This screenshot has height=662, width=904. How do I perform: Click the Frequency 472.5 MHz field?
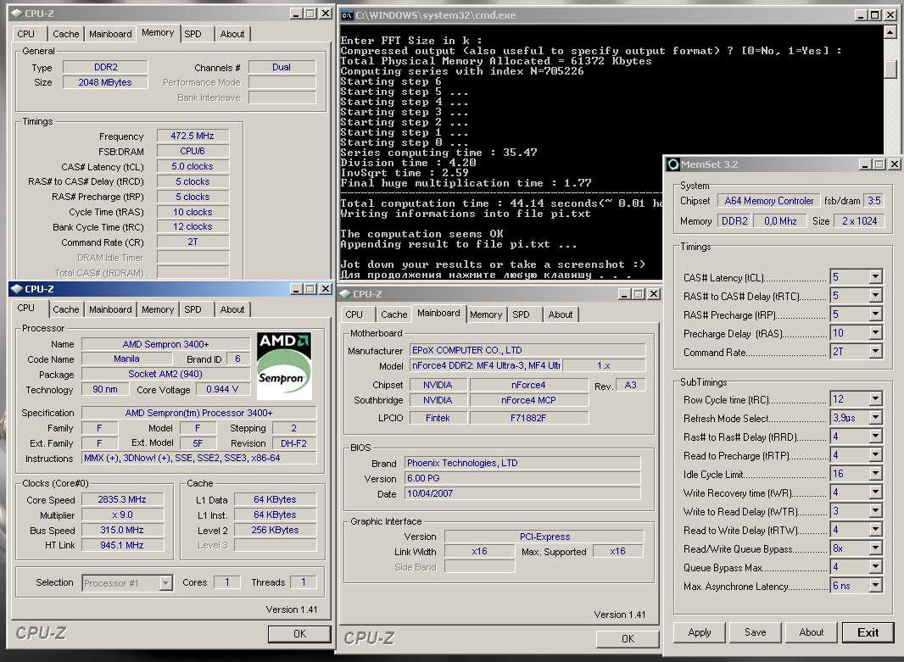coord(193,136)
